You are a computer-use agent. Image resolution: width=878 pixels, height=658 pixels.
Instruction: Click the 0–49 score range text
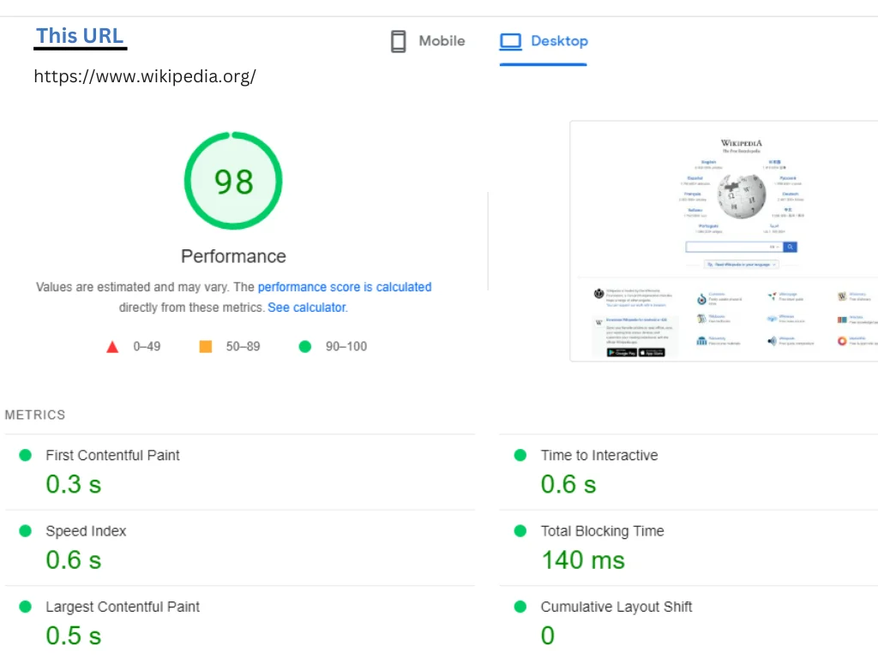[x=147, y=346]
